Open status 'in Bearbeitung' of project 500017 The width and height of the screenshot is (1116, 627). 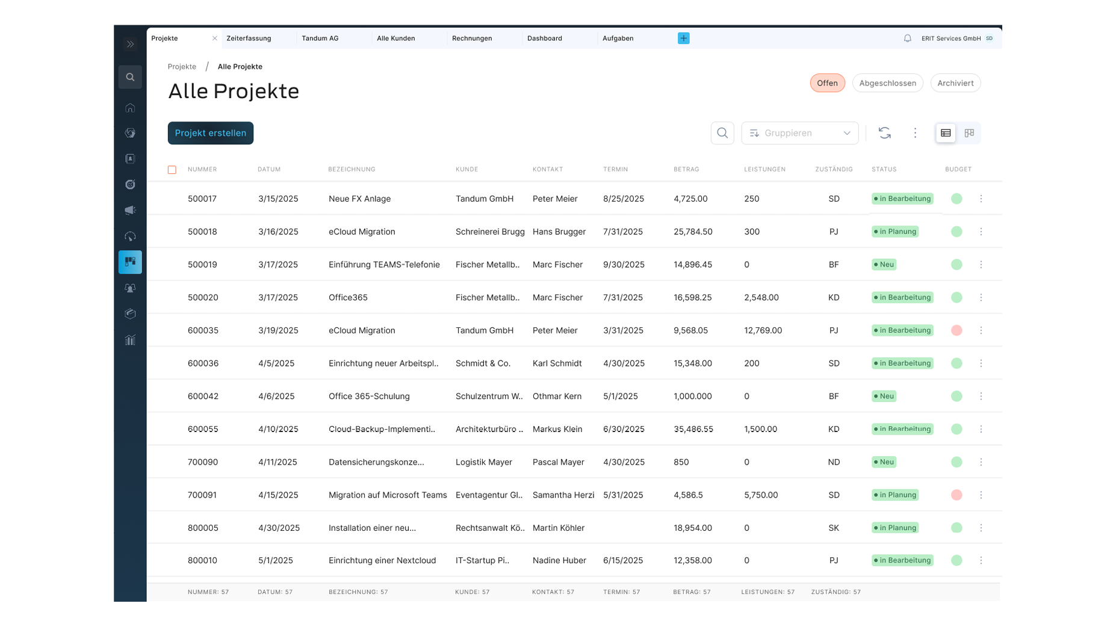click(x=902, y=199)
